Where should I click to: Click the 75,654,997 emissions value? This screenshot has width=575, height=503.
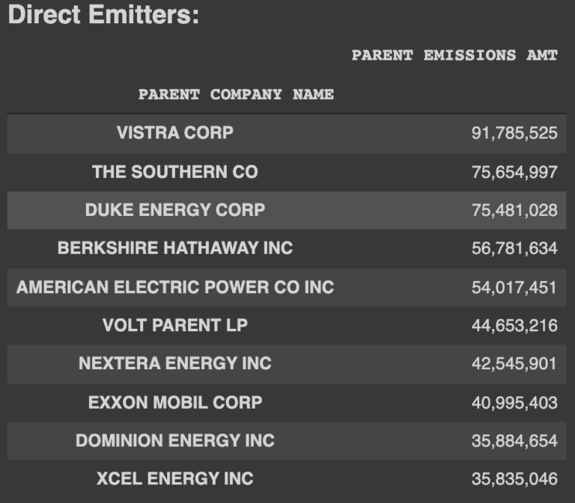(514, 172)
